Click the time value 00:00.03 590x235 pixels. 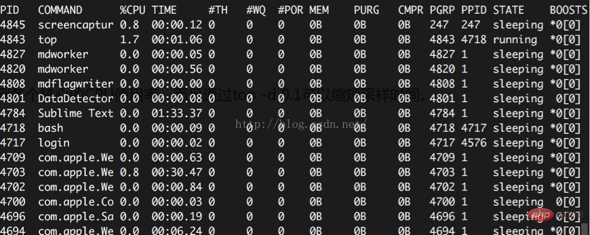pyautogui.click(x=177, y=202)
